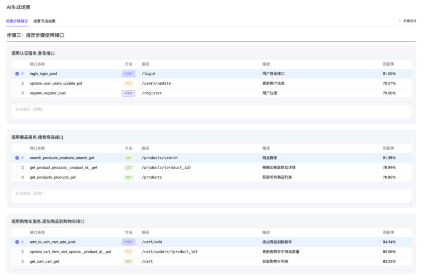Pick the get_cart_cart_get radio option
Image resolution: width=437 pixels, height=280 pixels.
[x=17, y=262]
